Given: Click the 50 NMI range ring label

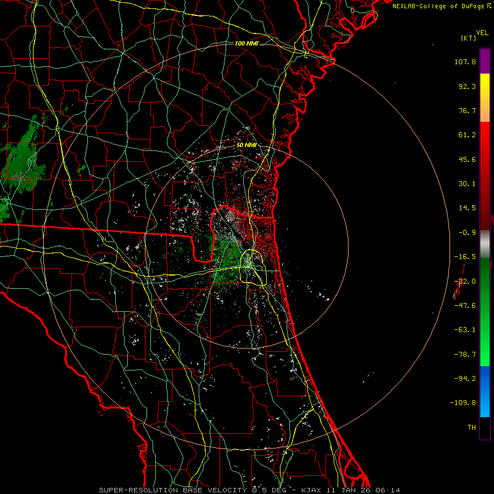Looking at the screenshot, I should point(246,145).
